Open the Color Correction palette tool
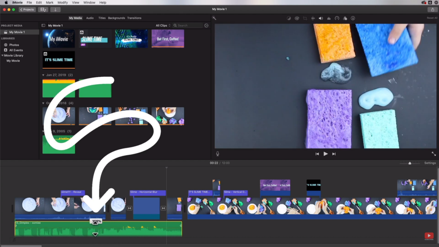Screen dimensions: 439x247 pos(297,18)
